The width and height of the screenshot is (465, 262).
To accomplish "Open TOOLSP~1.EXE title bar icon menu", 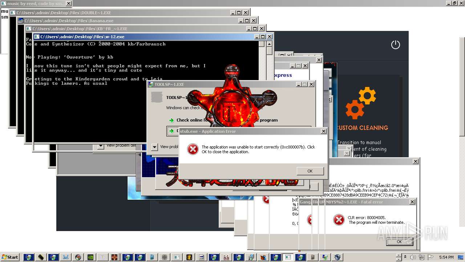I will click(151, 84).
